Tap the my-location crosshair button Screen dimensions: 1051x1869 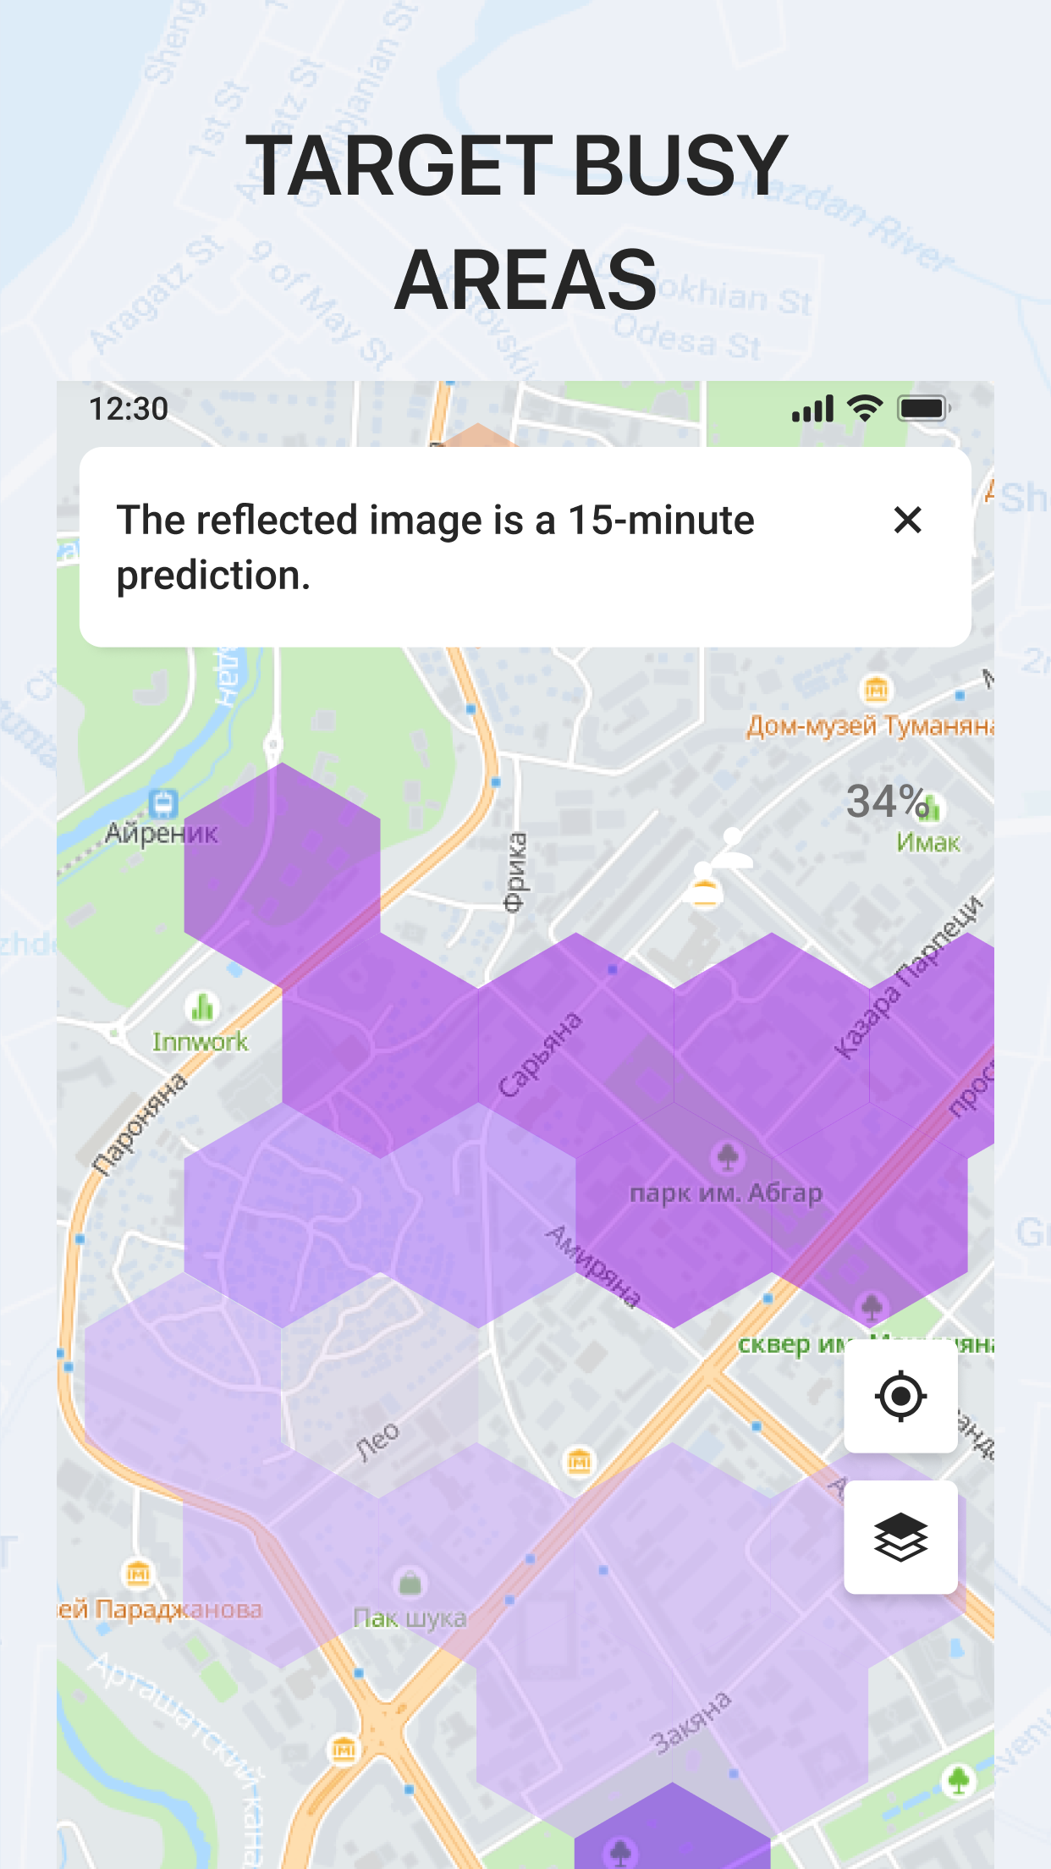click(x=900, y=1396)
